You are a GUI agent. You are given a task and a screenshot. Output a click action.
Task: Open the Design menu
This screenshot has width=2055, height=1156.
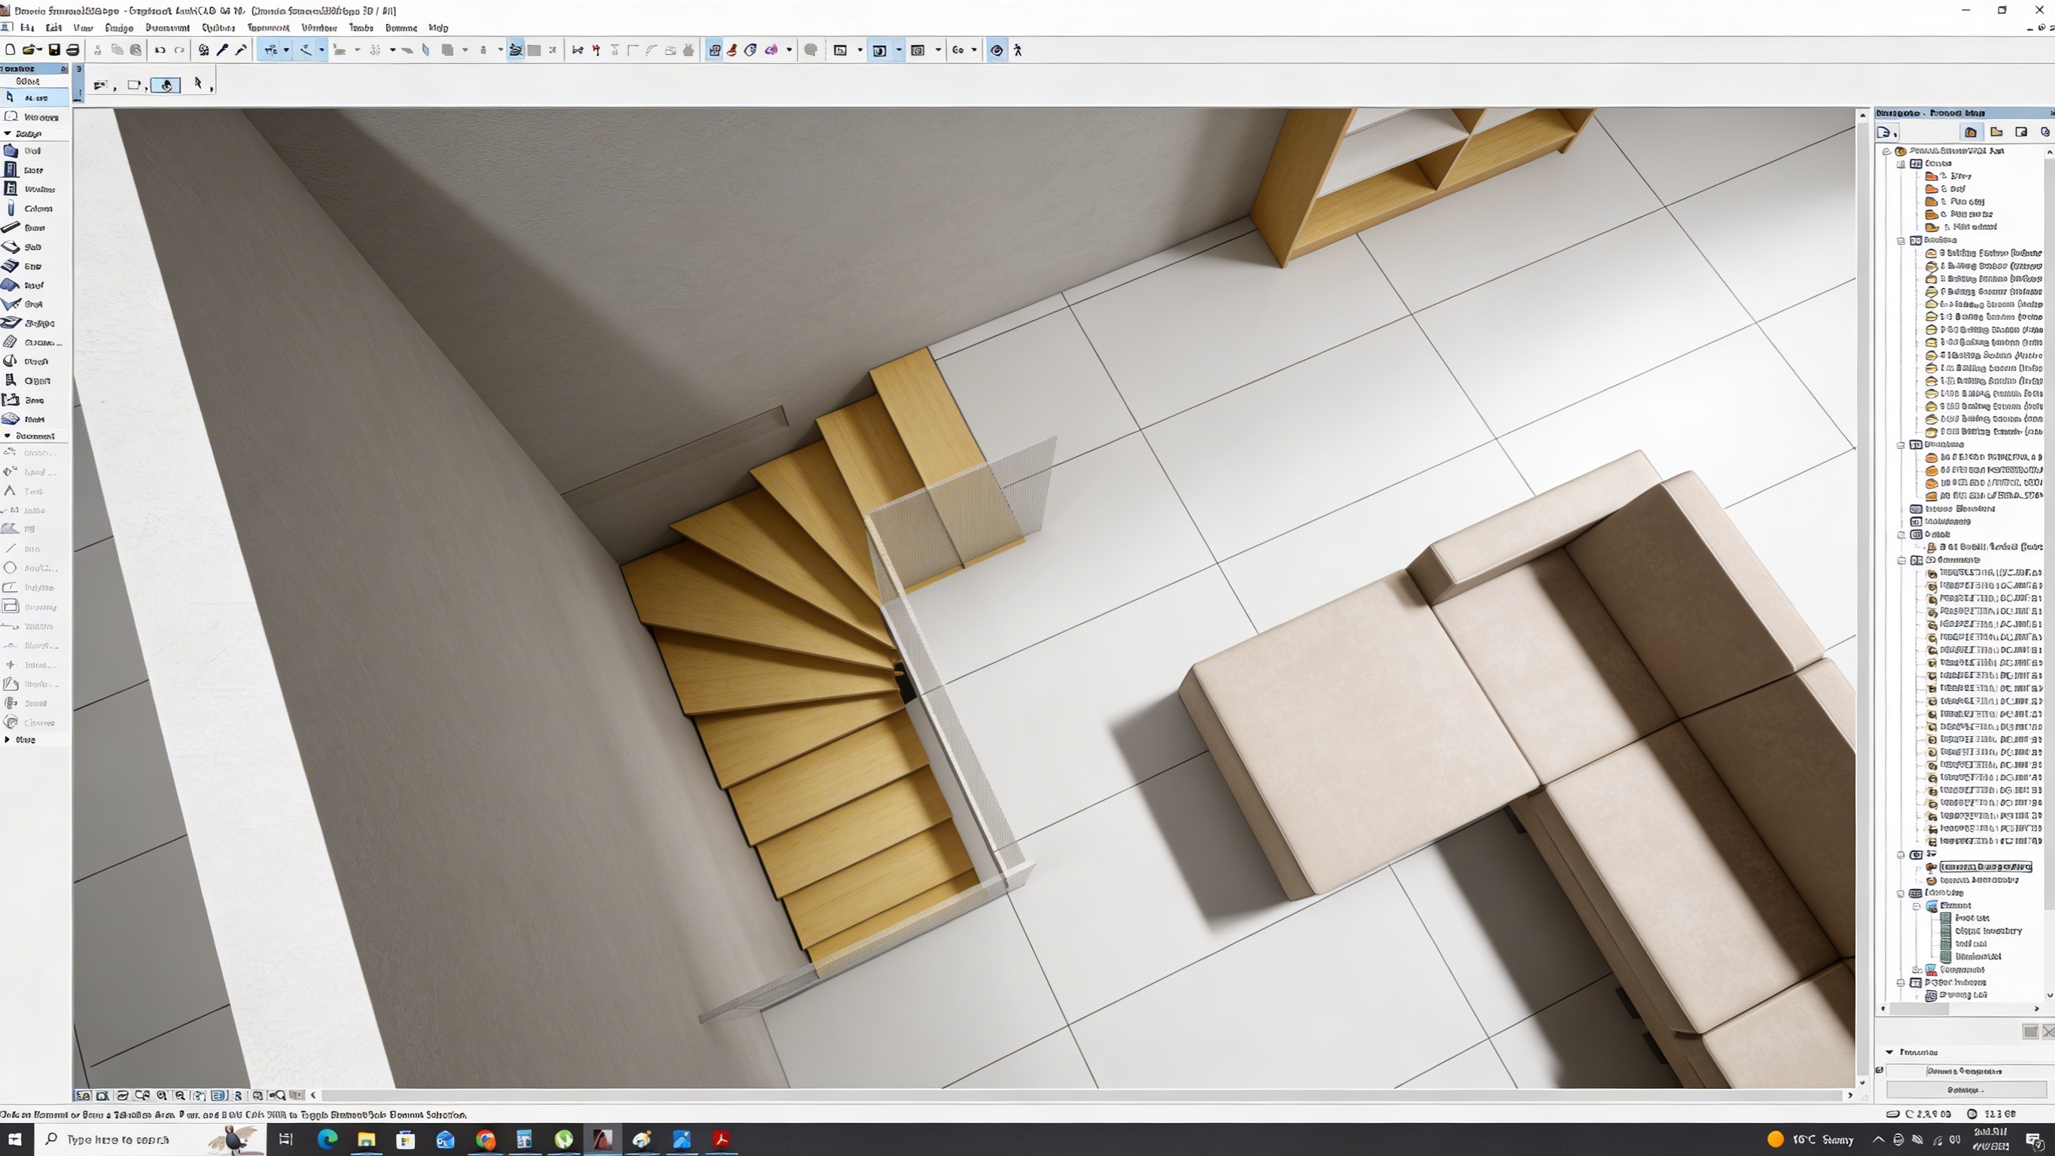tap(119, 28)
